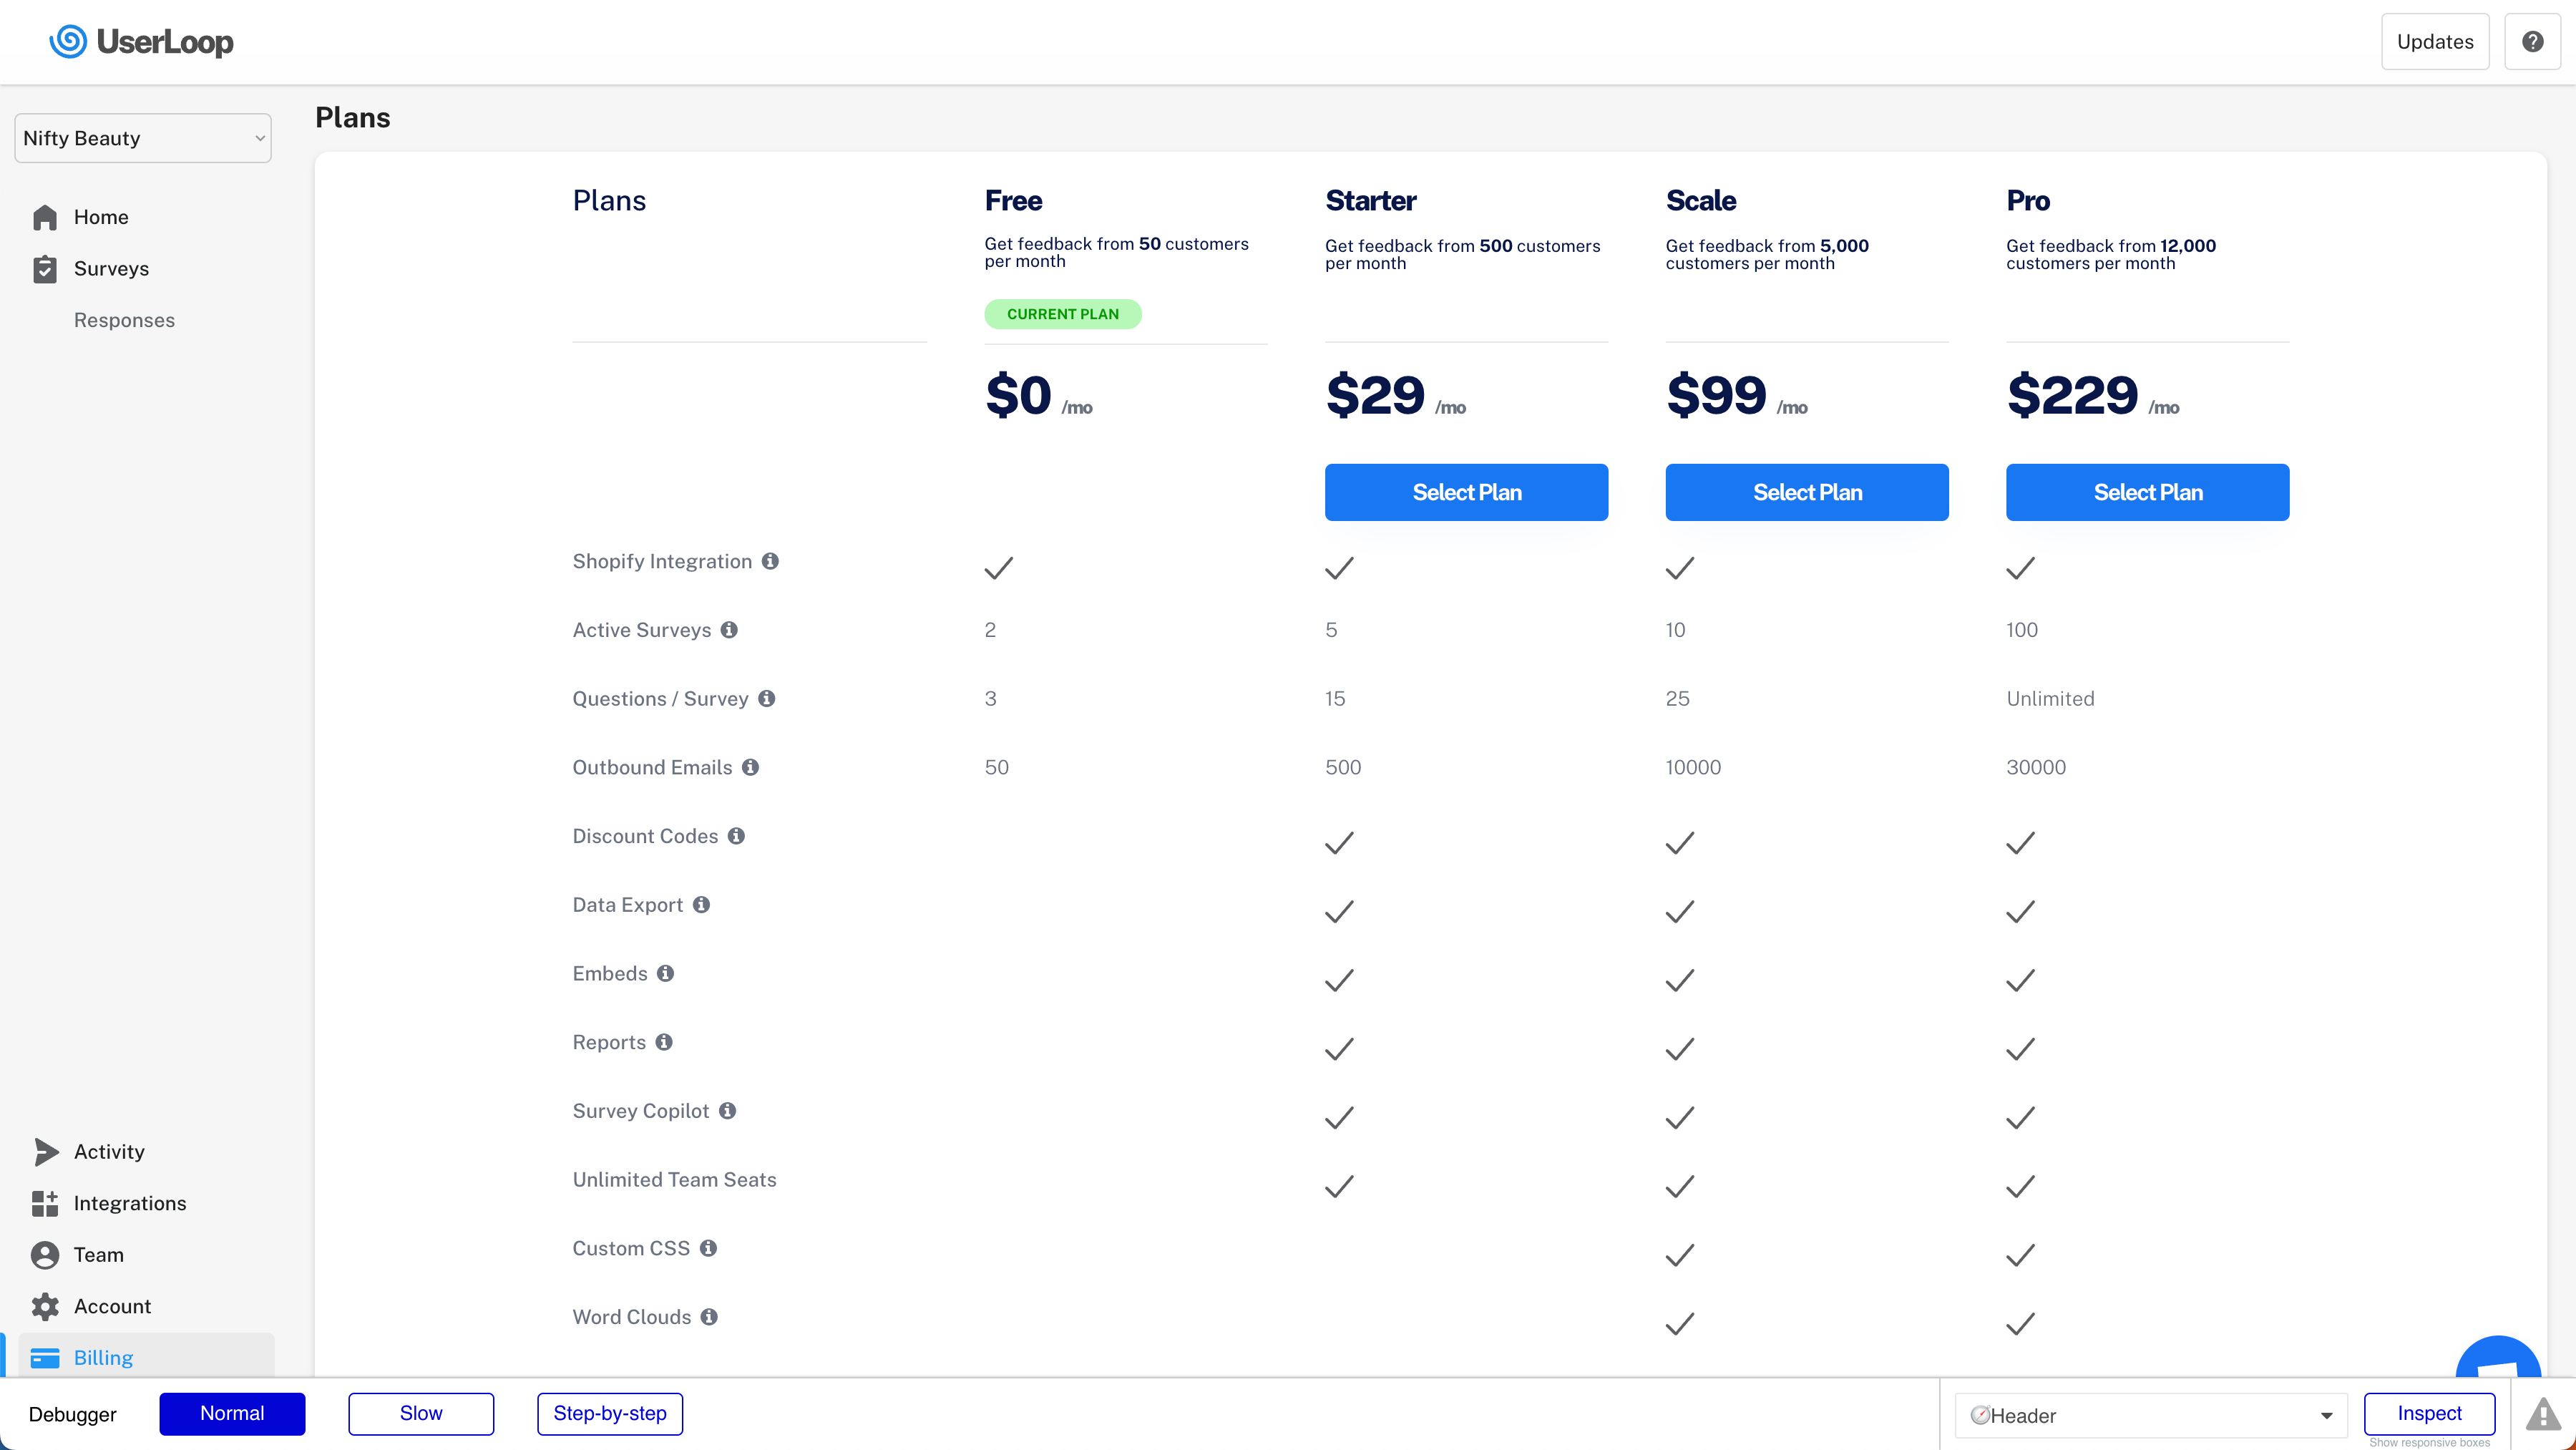Open the help question mark icon
This screenshot has width=2576, height=1450.
coord(2532,41)
